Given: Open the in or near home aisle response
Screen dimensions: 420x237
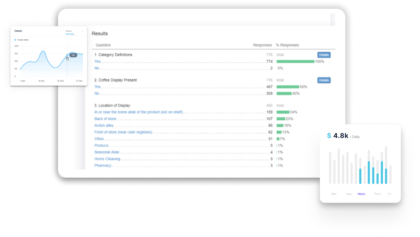Looking at the screenshot, I should pyautogui.click(x=138, y=112).
